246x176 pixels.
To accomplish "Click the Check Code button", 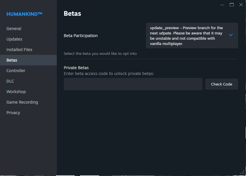I will coord(221,84).
